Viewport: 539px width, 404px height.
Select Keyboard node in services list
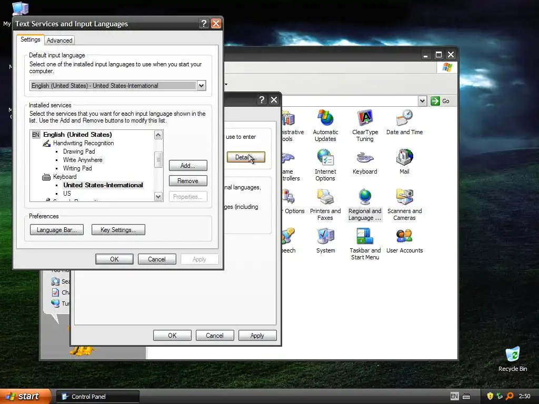pos(65,177)
